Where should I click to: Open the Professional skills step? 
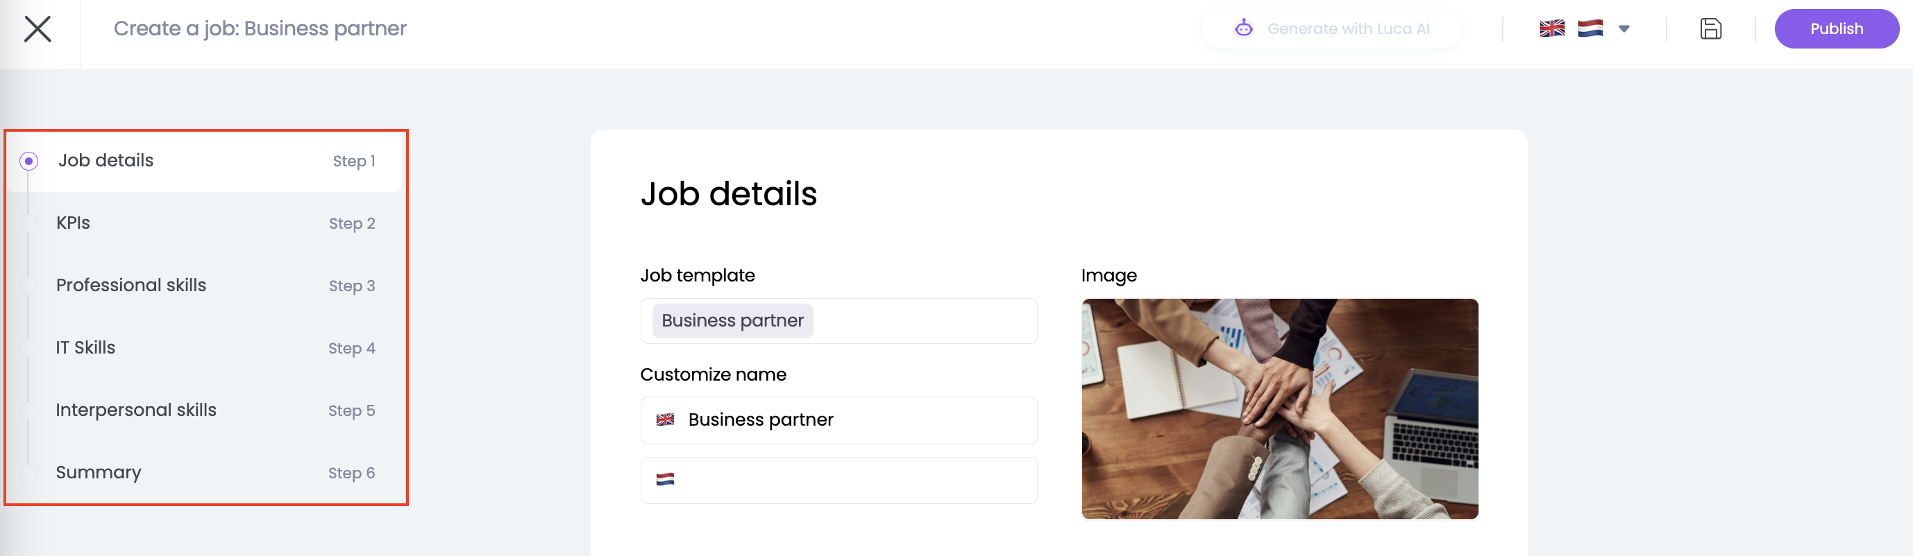(130, 286)
